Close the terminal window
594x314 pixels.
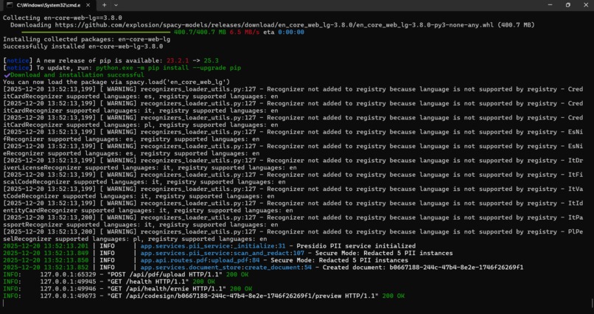(585, 5)
